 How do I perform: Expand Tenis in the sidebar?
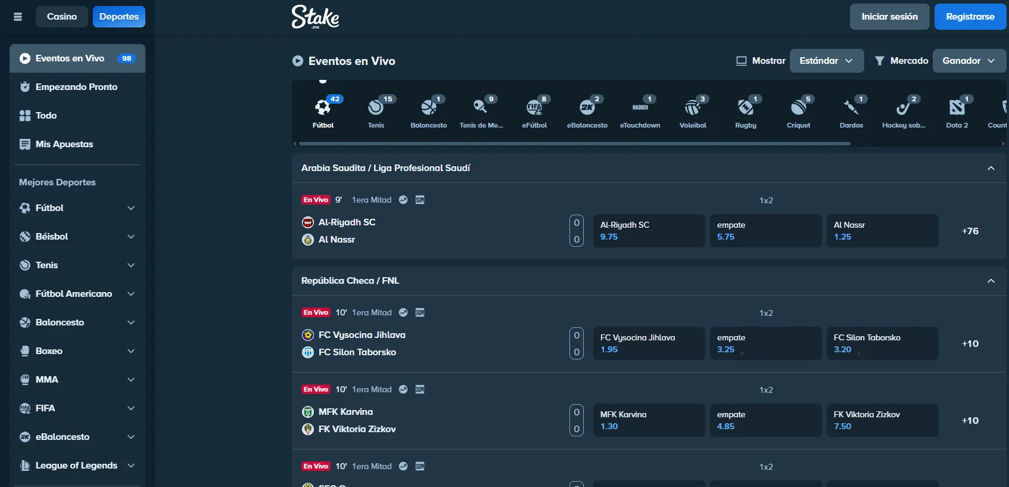[131, 265]
